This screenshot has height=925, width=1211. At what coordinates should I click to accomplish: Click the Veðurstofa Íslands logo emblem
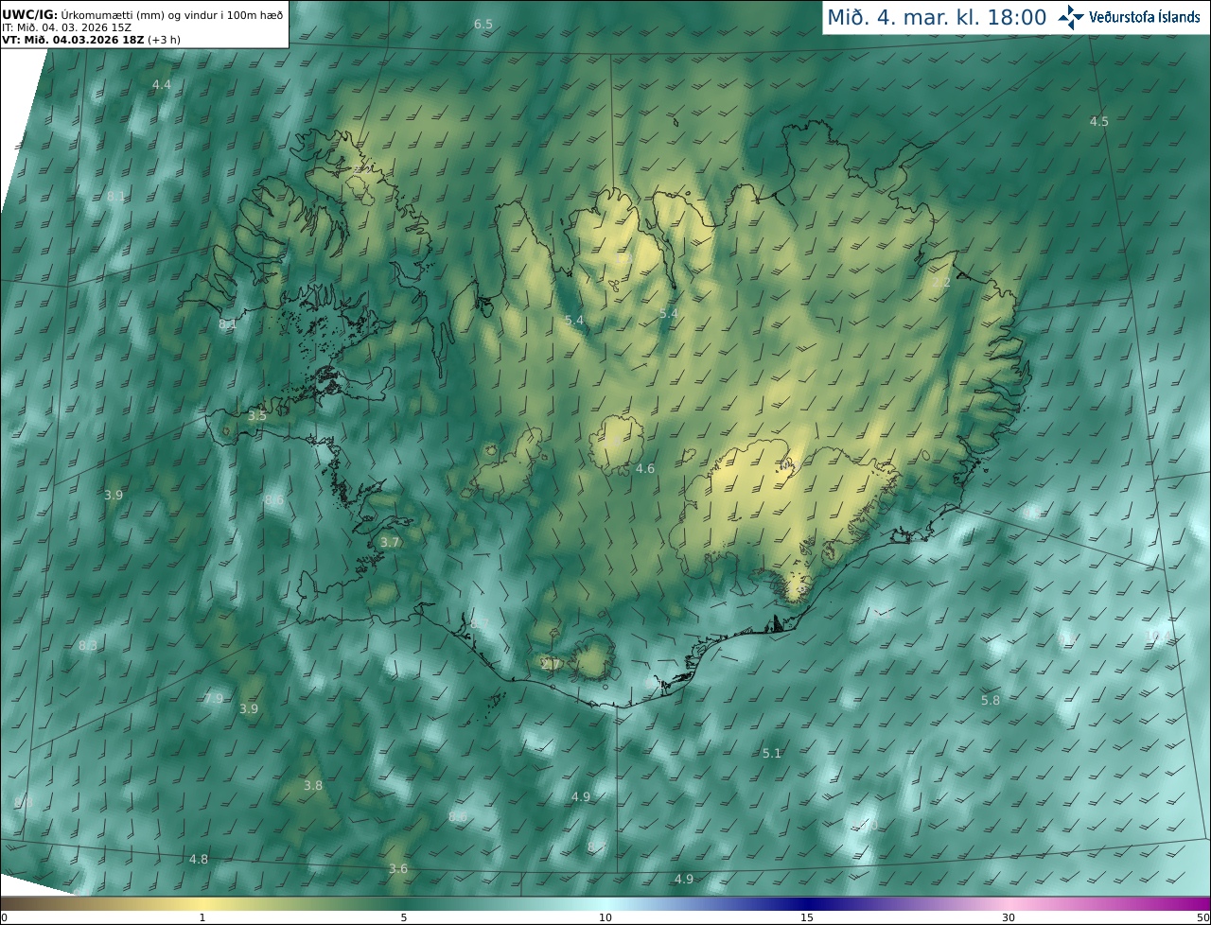pyautogui.click(x=1071, y=17)
